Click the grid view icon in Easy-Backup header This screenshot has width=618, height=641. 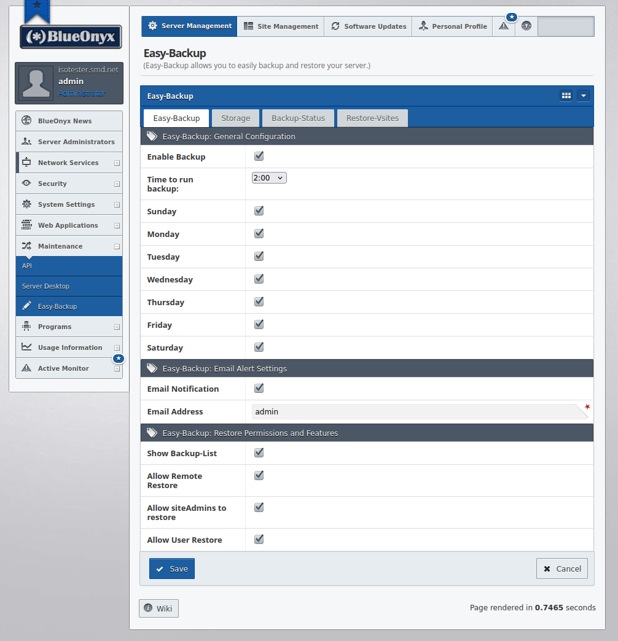click(x=566, y=96)
